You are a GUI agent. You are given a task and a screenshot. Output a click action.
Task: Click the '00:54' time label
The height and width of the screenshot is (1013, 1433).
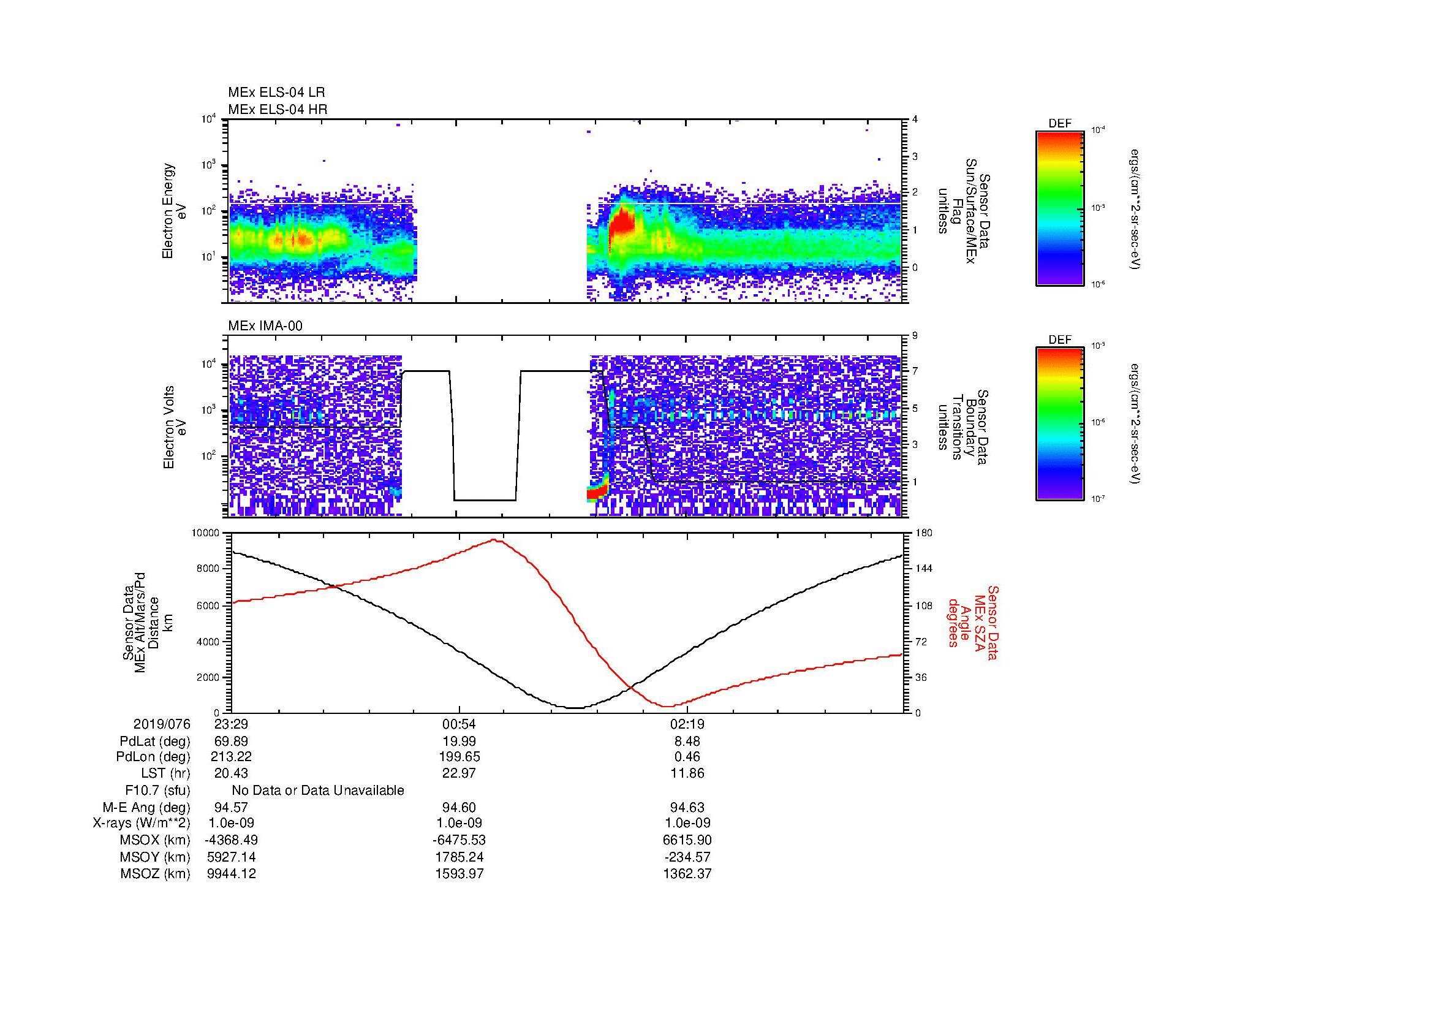click(x=459, y=724)
